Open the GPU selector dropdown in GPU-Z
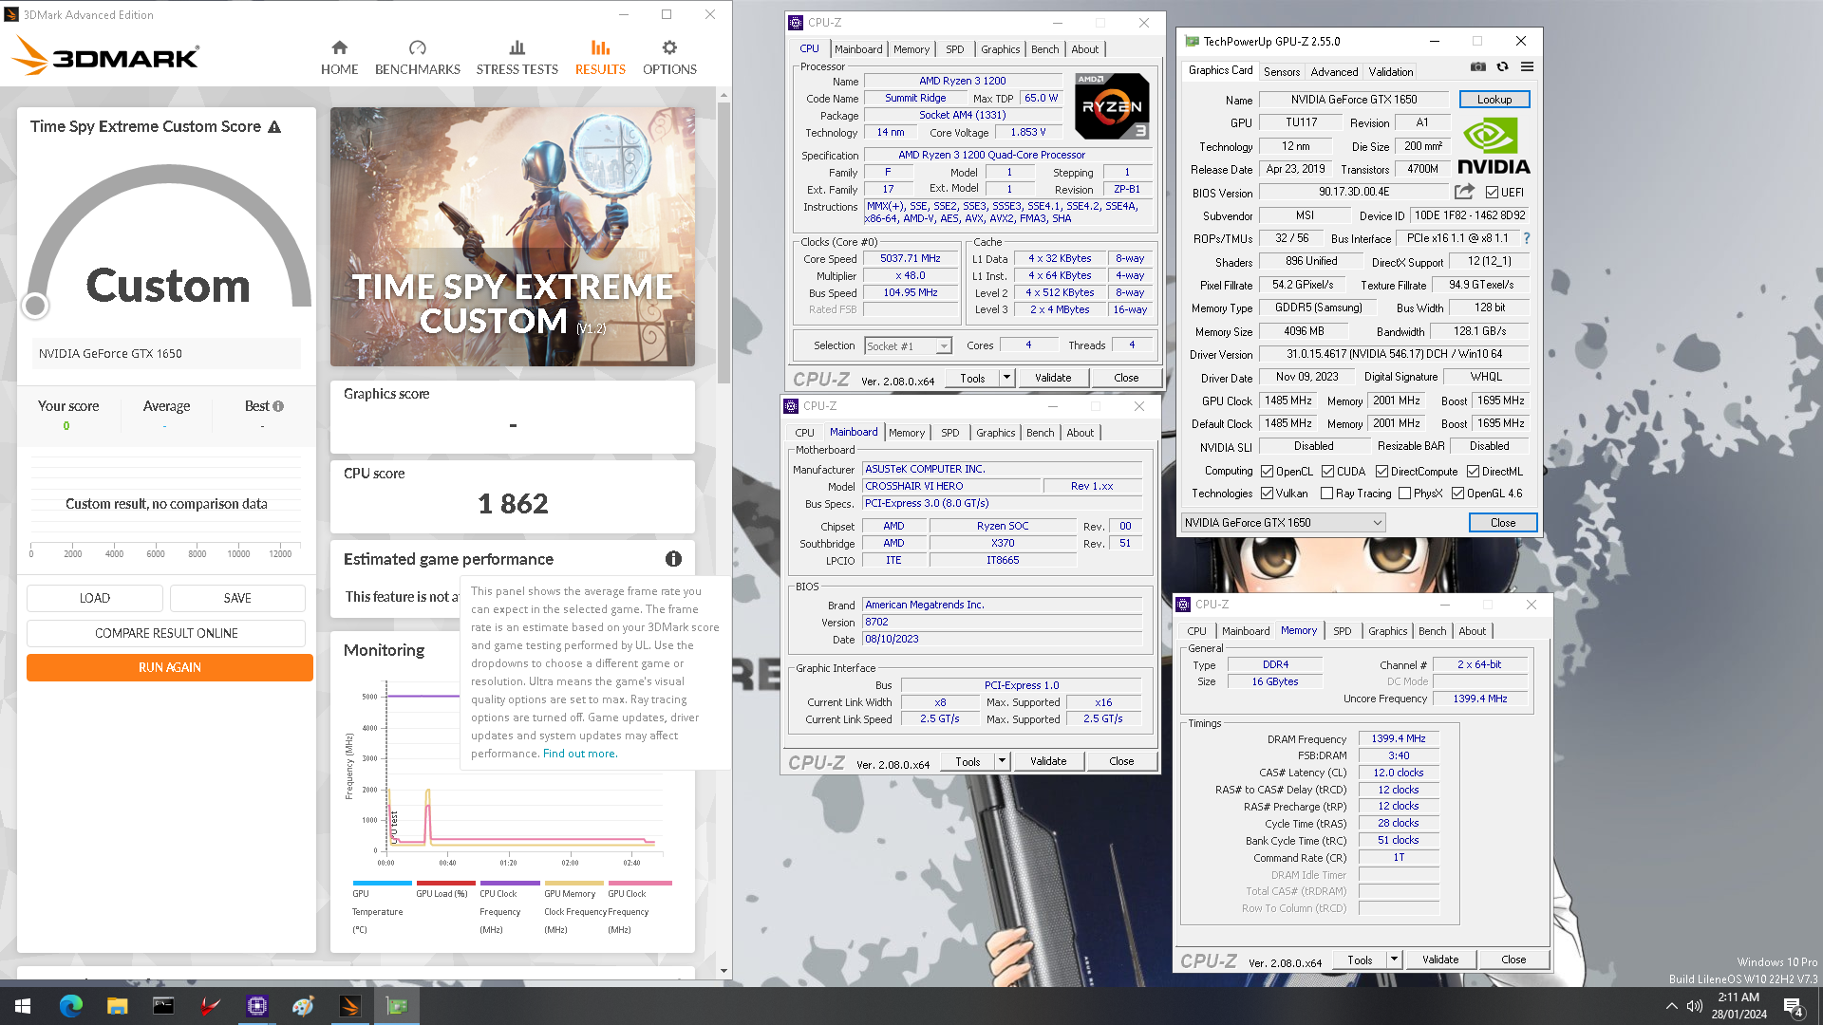Screen dimensions: 1823x1025 click(x=1283, y=523)
